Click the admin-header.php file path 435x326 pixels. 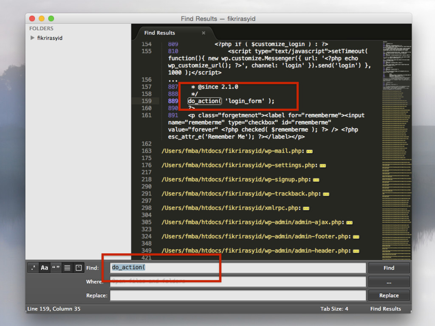(x=256, y=251)
